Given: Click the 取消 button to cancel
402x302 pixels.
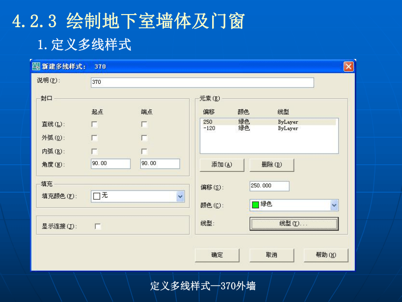Looking at the screenshot, I should (x=272, y=255).
